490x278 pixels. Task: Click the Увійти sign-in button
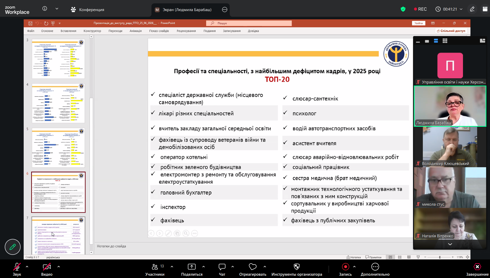click(x=419, y=23)
